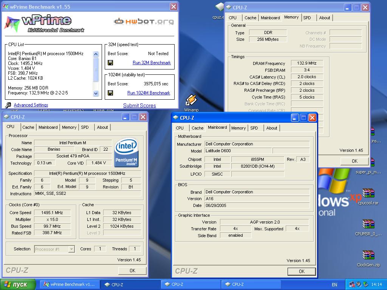Open the About tab in the CPU window
The height and width of the screenshot is (290, 387).
tap(102, 127)
